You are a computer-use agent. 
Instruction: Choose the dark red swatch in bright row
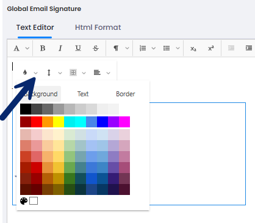26,122
